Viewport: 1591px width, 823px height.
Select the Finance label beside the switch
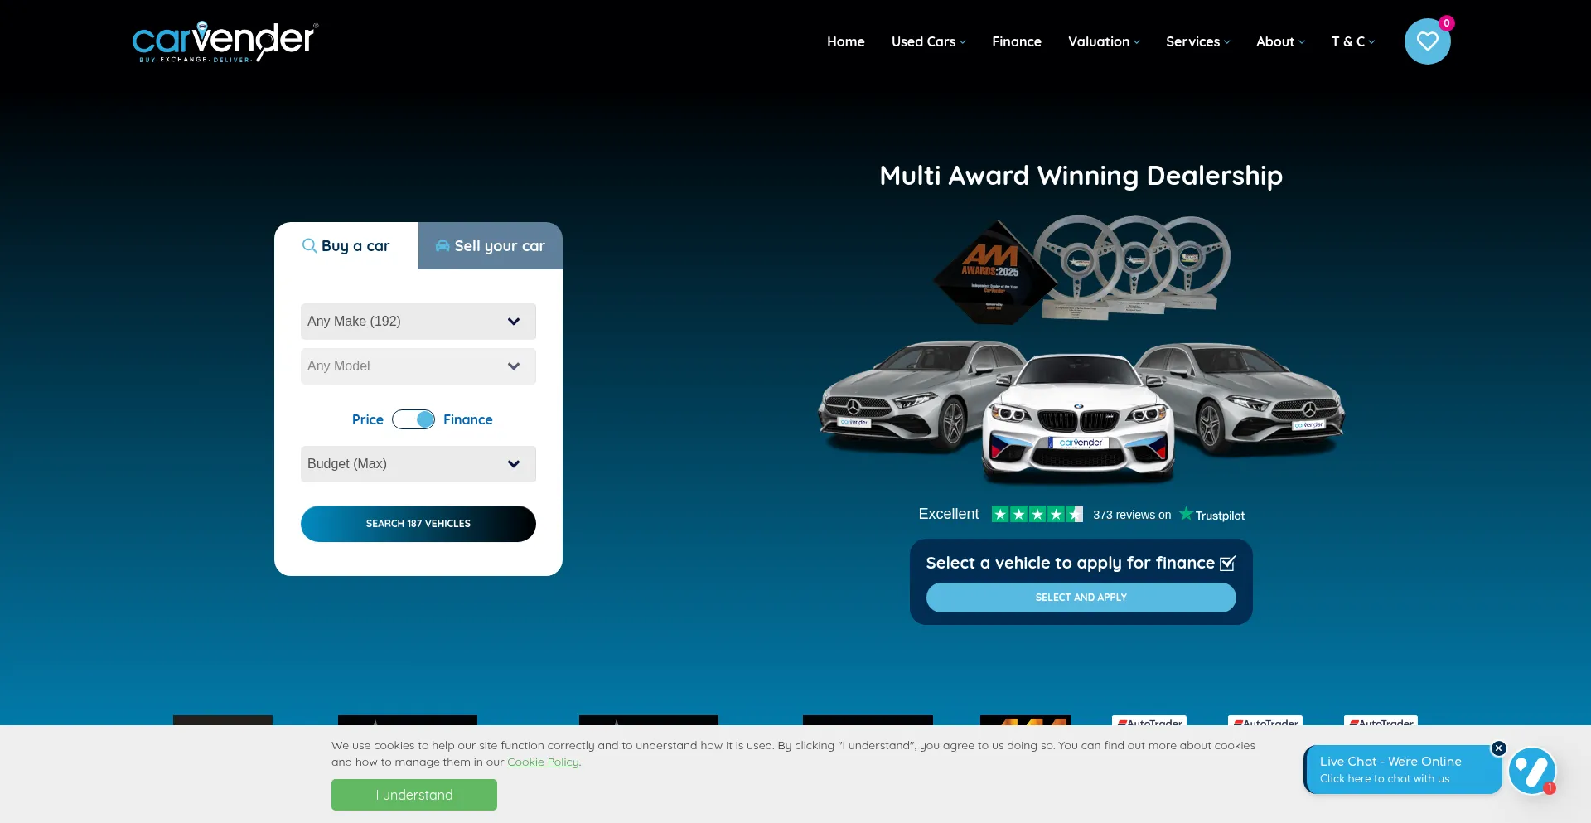tap(468, 419)
